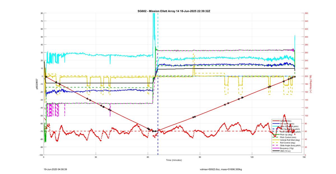Click the 30 tick on left y-axis
Image resolution: width=336 pixels, height=174 pixels.
click(41, 53)
